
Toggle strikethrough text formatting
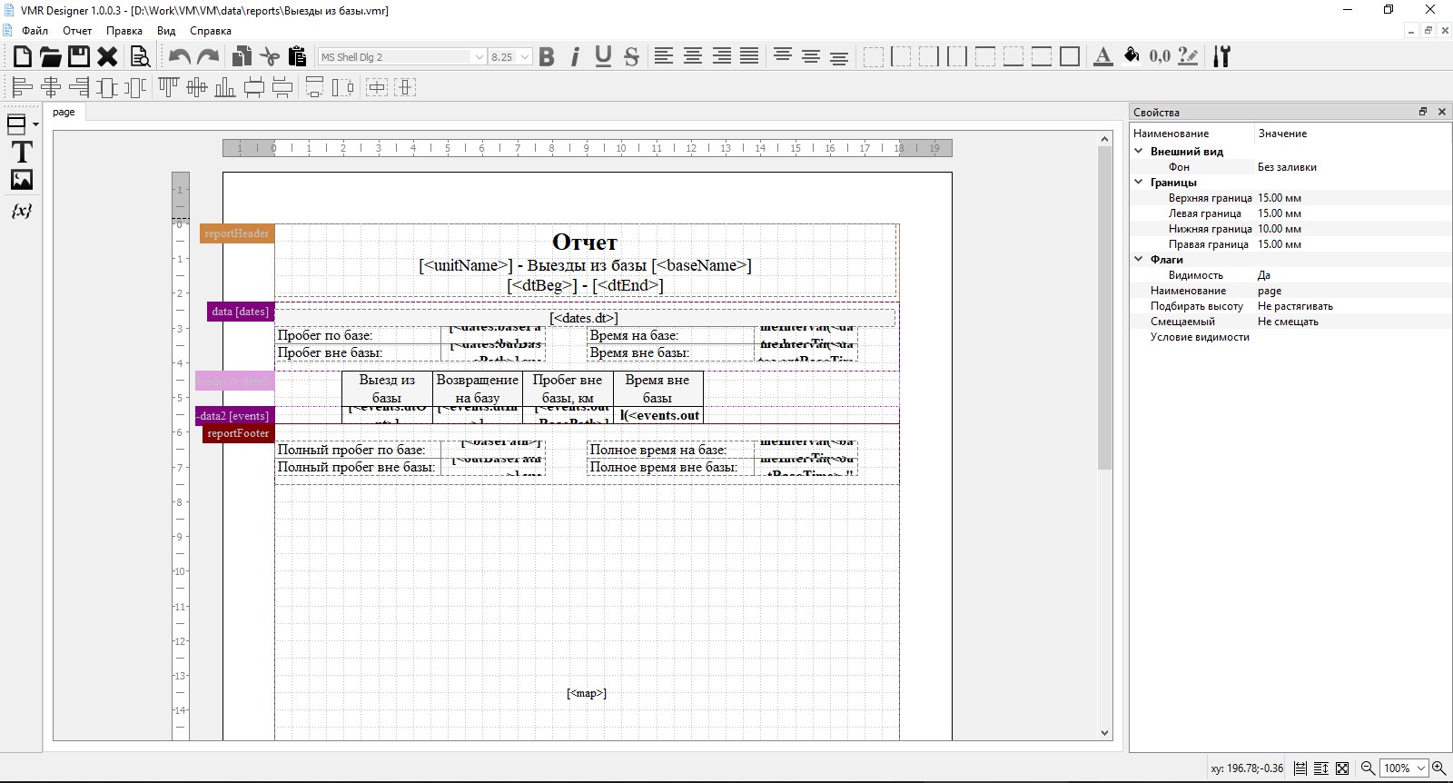pos(631,56)
